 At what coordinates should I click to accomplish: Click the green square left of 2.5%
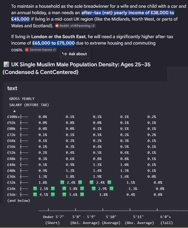[35, 189]
